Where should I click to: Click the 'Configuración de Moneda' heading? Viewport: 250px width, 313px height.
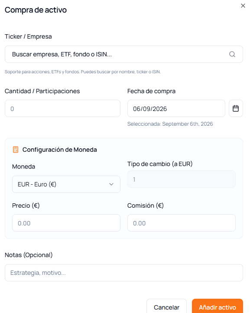click(x=59, y=150)
